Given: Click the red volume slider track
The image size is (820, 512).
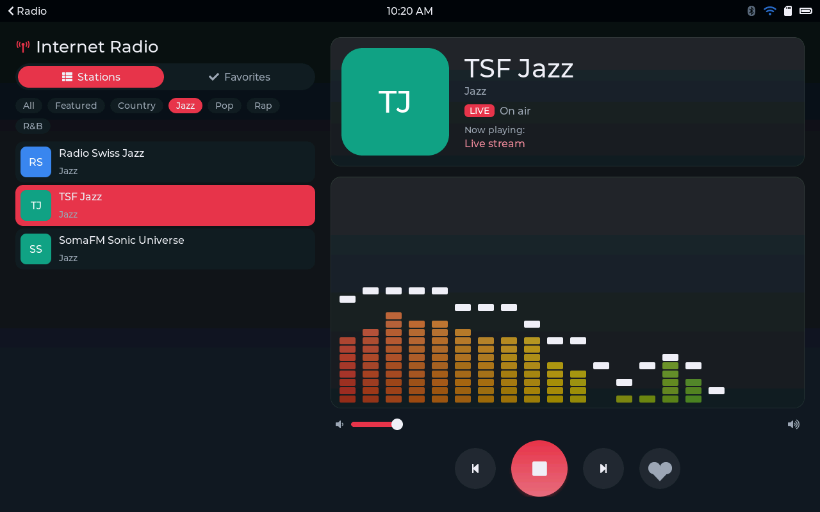Looking at the screenshot, I should (373, 424).
